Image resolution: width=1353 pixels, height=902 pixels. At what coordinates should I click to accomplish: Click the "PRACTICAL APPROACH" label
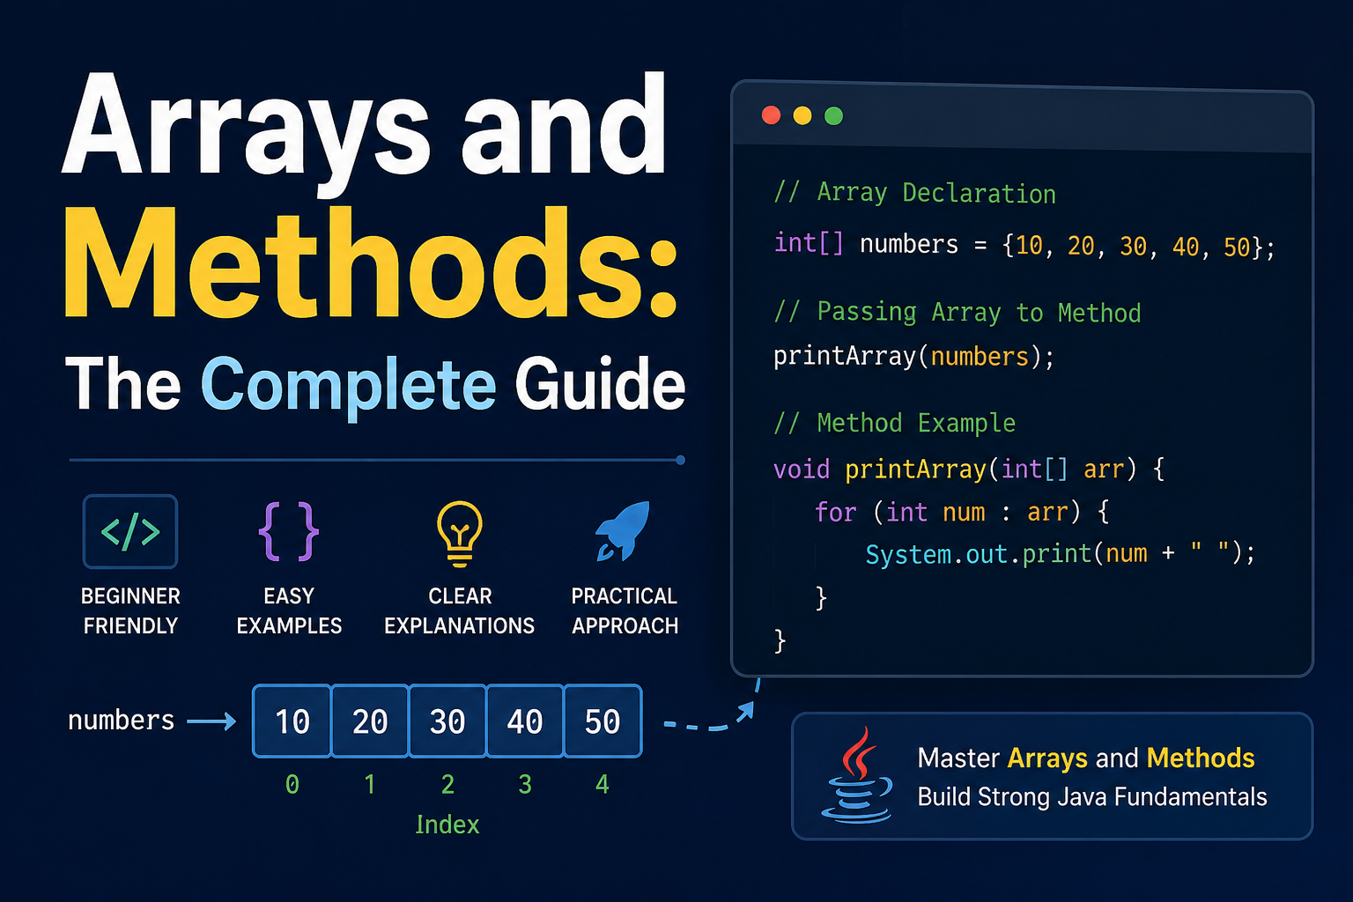625,610
